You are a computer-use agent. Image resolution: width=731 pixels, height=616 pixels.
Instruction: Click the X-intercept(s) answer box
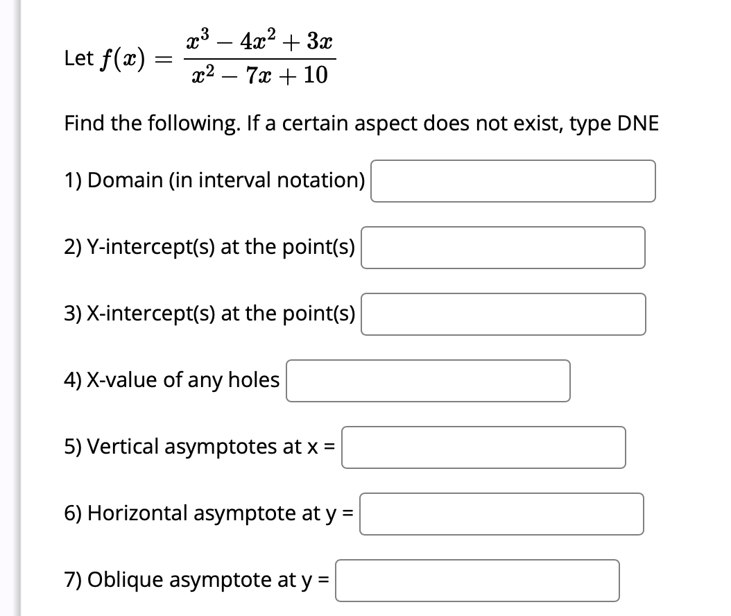pos(503,314)
